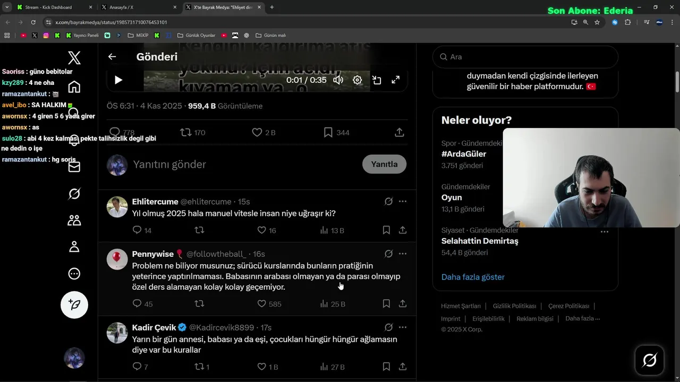Click the Yanıtla reply button
Image resolution: width=680 pixels, height=382 pixels.
pos(384,164)
